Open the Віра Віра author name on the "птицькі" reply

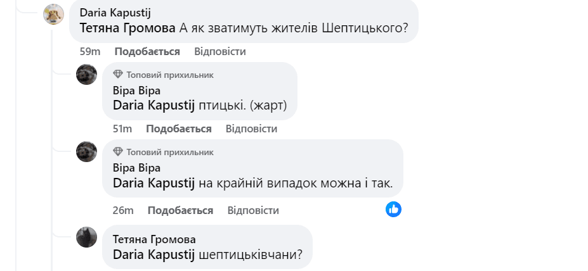coord(136,91)
